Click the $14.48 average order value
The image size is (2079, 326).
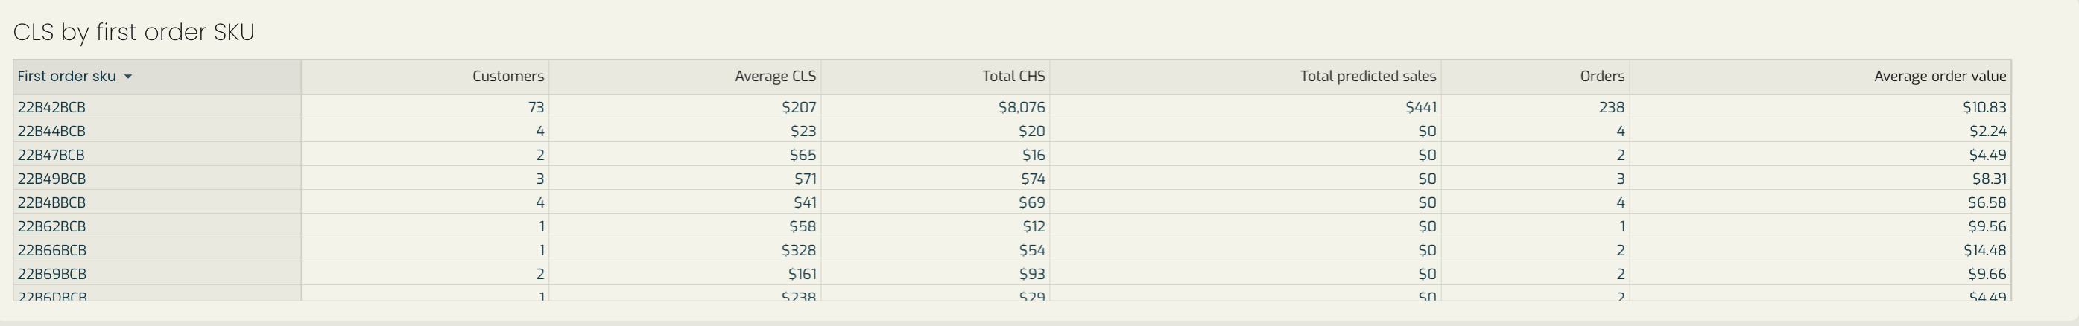1984,250
